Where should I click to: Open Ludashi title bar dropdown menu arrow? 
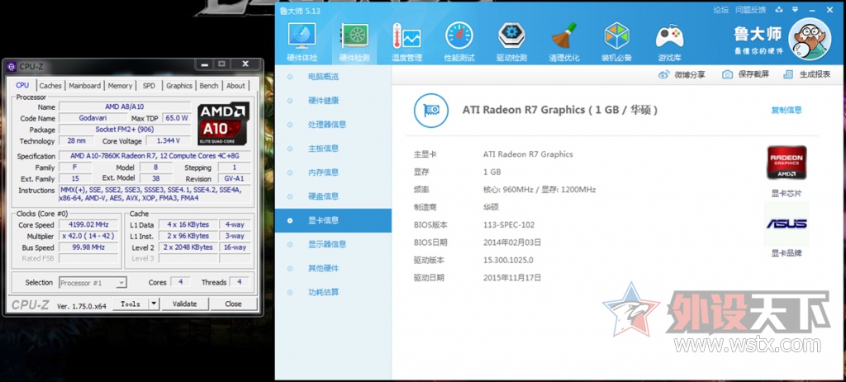point(796,9)
